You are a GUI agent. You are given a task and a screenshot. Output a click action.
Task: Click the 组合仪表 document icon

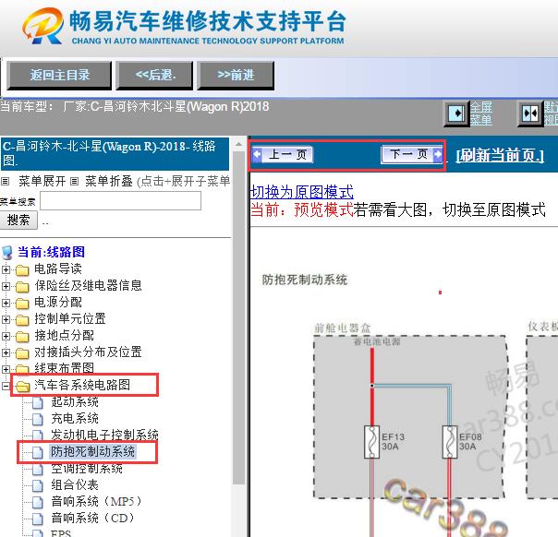coord(38,486)
